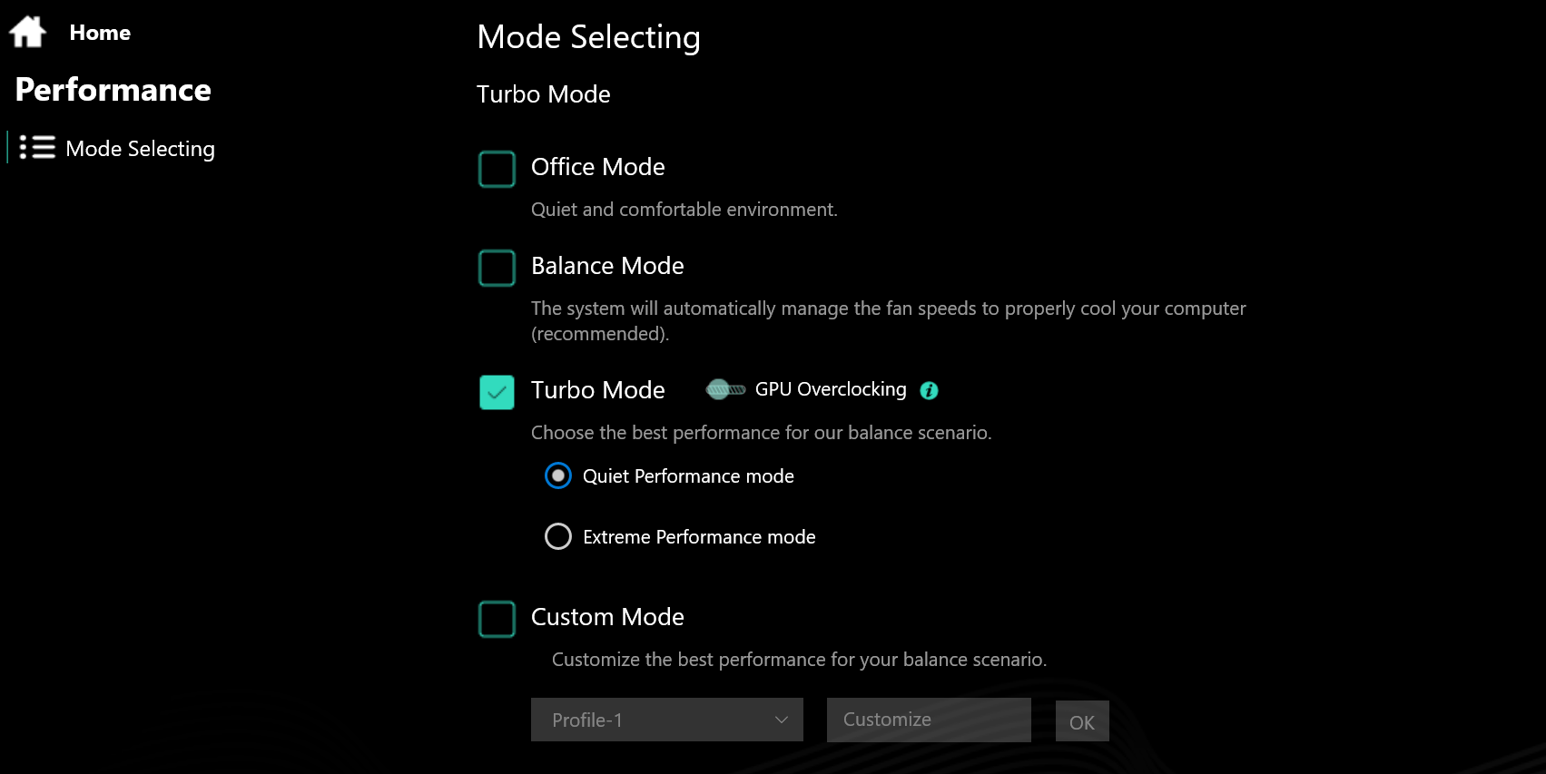Toggle the GPU Overclocking switch
Image resolution: width=1546 pixels, height=774 pixels.
click(725, 390)
